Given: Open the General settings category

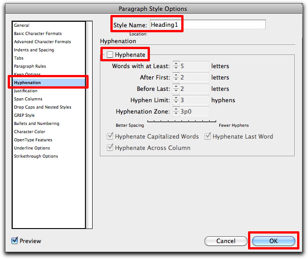Looking at the screenshot, I should pos(22,25).
